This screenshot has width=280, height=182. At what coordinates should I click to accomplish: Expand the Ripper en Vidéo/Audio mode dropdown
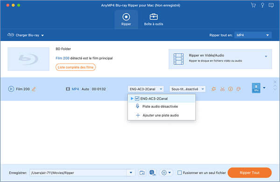[x=266, y=56]
